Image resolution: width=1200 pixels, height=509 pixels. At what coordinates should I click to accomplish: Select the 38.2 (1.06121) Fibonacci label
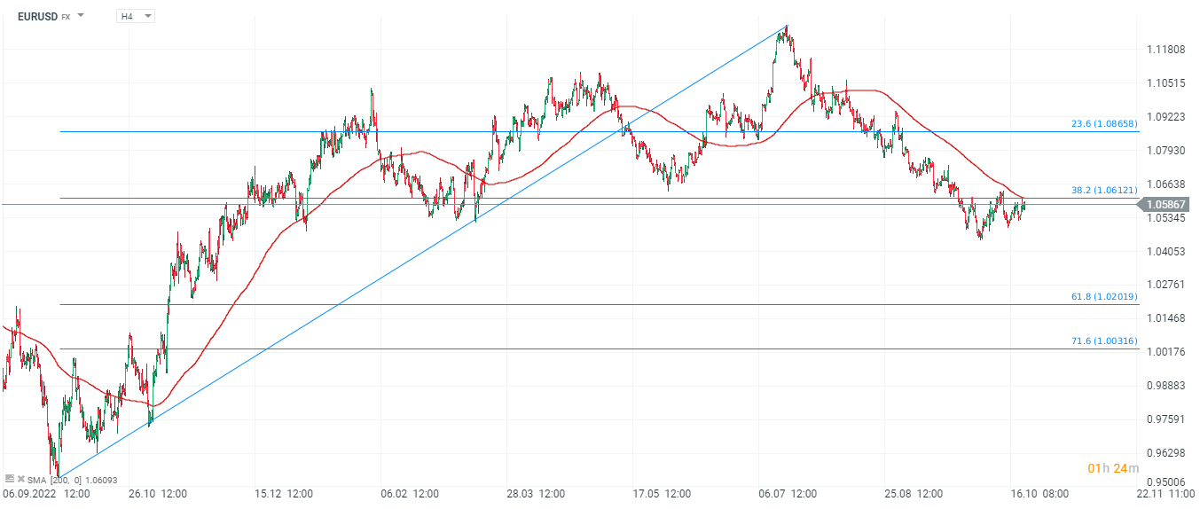point(1104,190)
